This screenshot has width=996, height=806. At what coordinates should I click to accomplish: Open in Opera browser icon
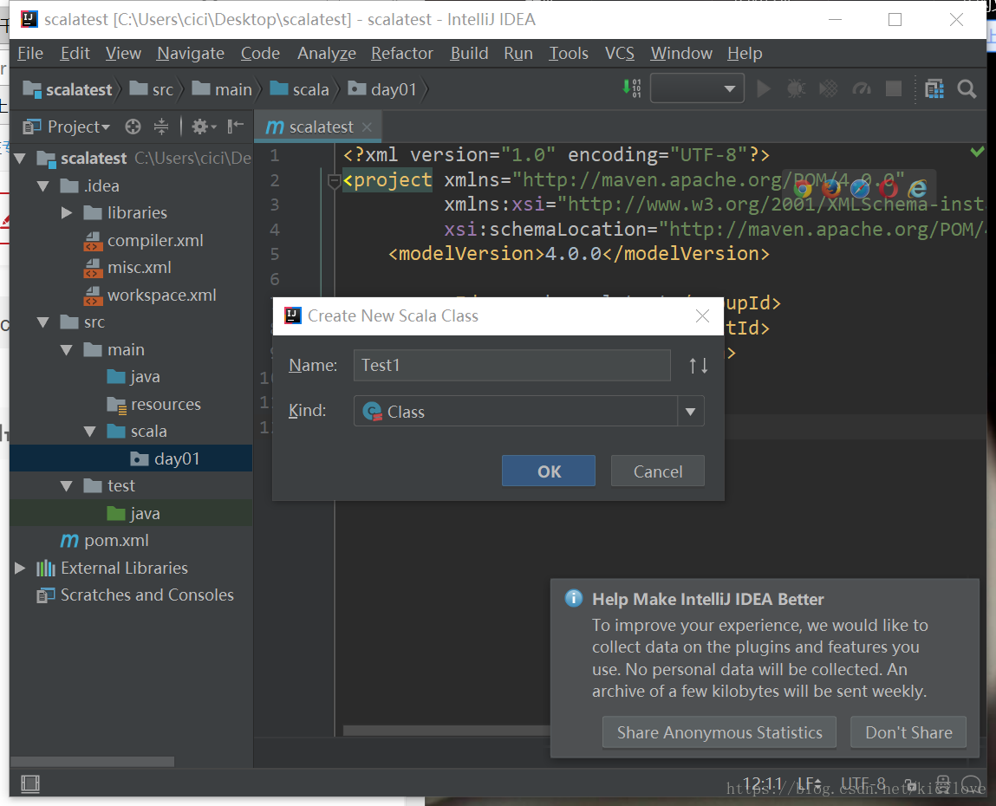[888, 189]
